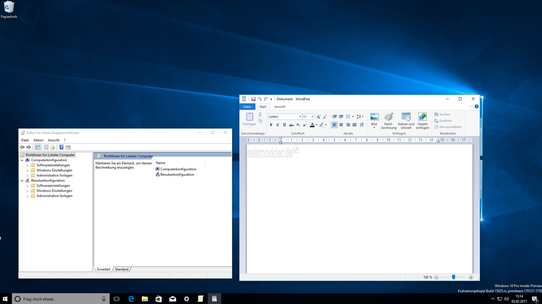Click the WordPad zoom slider handle
This screenshot has height=304, width=542.
pos(454,277)
